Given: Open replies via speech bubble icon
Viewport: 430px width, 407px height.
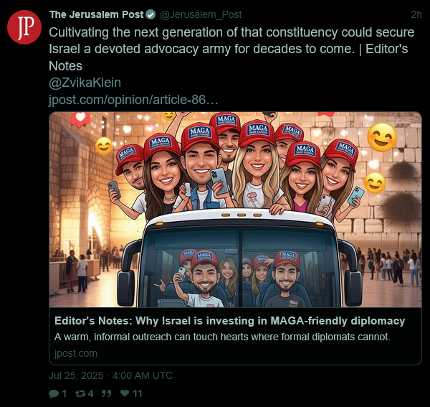Looking at the screenshot, I should 54,394.
